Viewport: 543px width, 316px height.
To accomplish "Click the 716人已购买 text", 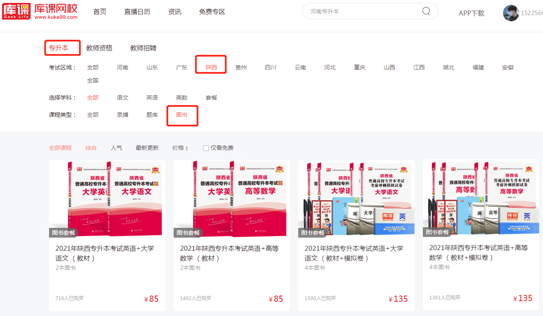I will 69,298.
